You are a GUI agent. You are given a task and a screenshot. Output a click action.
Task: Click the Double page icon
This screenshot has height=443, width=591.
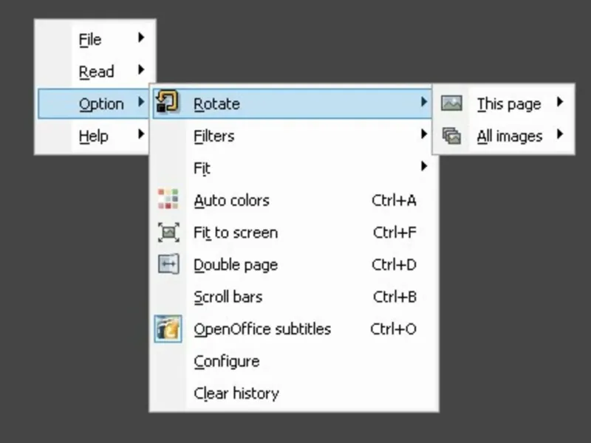(x=168, y=264)
